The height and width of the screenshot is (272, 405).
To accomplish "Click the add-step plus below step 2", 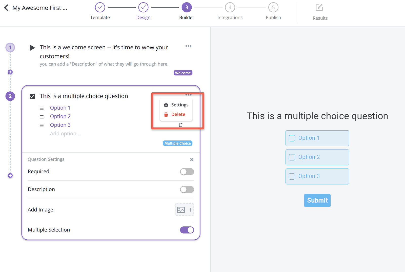I will 10,176.
